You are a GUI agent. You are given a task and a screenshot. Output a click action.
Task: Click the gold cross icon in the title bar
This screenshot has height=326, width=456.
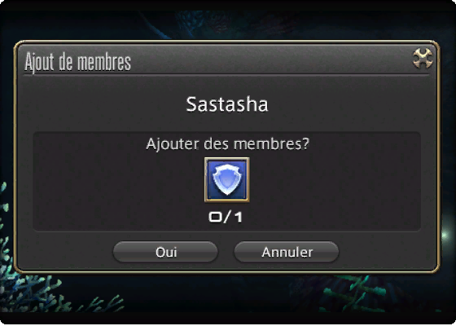[x=423, y=59]
